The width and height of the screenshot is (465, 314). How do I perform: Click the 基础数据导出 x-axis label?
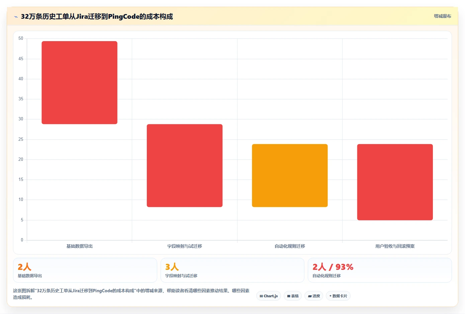click(79, 246)
